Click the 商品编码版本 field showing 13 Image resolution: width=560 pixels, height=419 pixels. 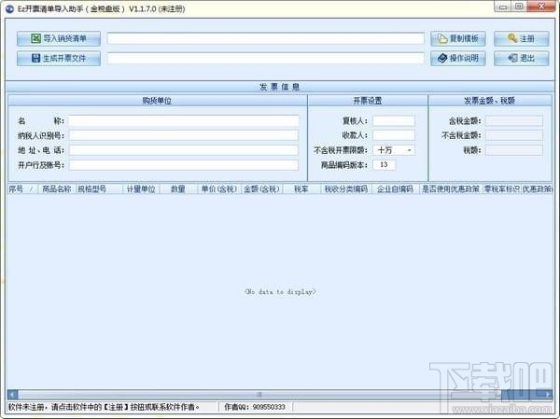[x=384, y=164]
